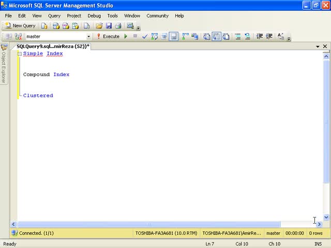Screen dimensions: 331x248
Task: Click the Clustered keyword in the editor
Action: click(38, 96)
